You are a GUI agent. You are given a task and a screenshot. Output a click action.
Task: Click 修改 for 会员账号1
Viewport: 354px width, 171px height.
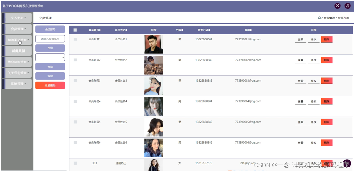(314, 39)
